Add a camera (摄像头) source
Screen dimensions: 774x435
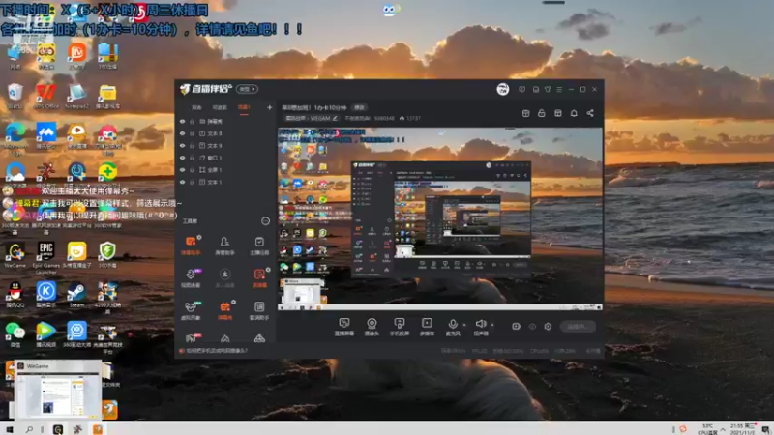pos(372,327)
